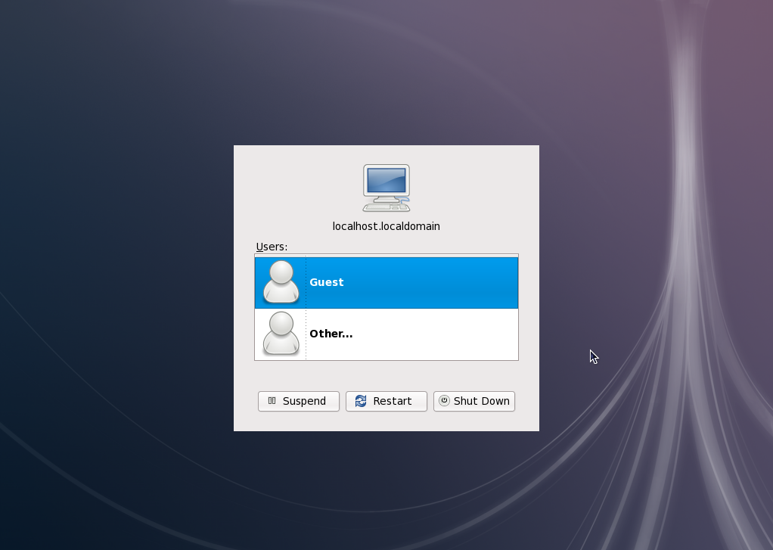Click the computer monitor icon above hostname
Viewport: 773px width, 550px height.
tap(386, 187)
